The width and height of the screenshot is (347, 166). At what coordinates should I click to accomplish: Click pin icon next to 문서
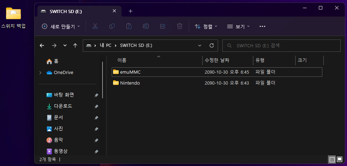96,118
